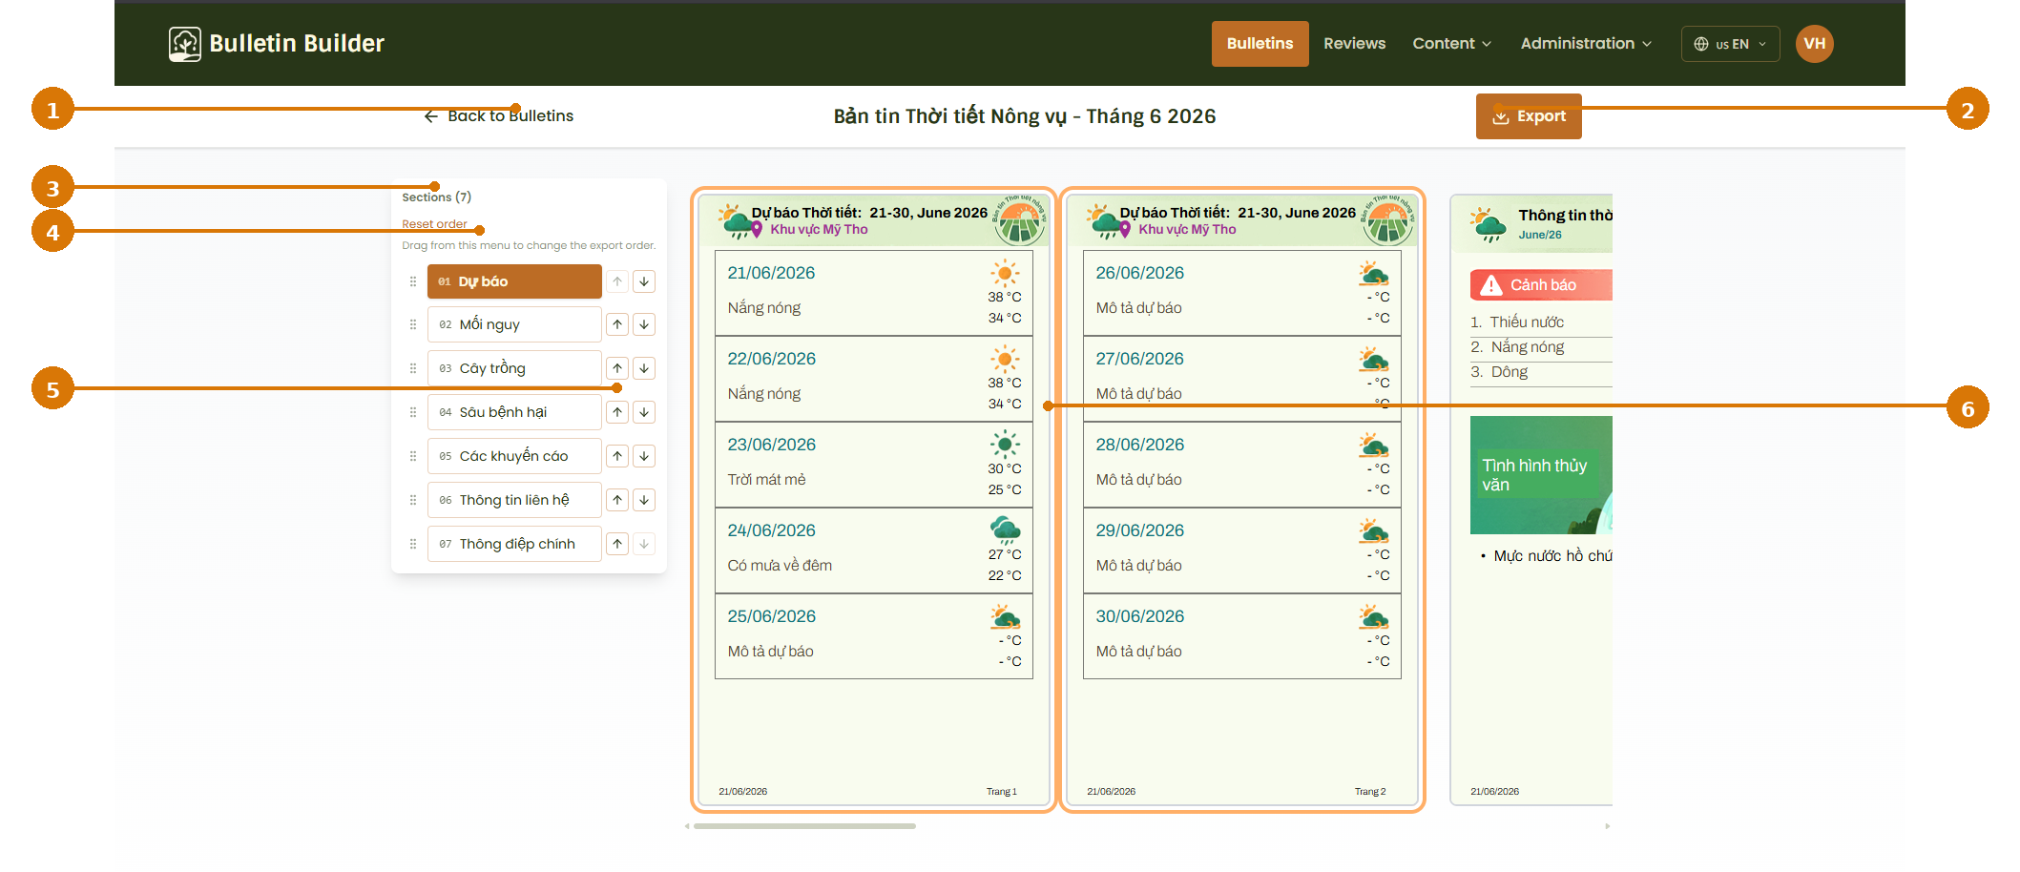
Task: Click the Sections (7) heading
Action: click(x=436, y=197)
